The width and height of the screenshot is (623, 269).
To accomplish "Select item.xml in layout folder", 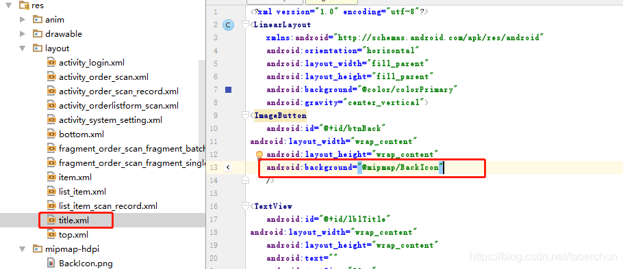I will pyautogui.click(x=75, y=177).
